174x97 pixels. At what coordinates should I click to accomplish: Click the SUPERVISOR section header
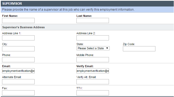[x=87, y=4]
